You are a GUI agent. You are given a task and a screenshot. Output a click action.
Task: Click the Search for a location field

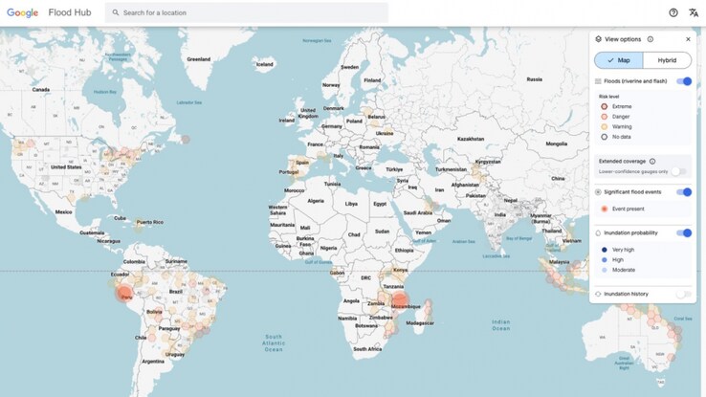pyautogui.click(x=249, y=12)
